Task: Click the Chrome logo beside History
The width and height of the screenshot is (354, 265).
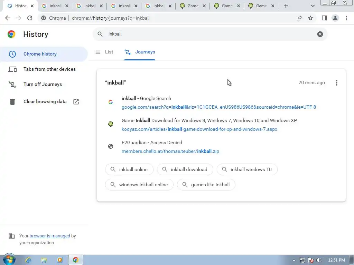Action: pos(11,34)
